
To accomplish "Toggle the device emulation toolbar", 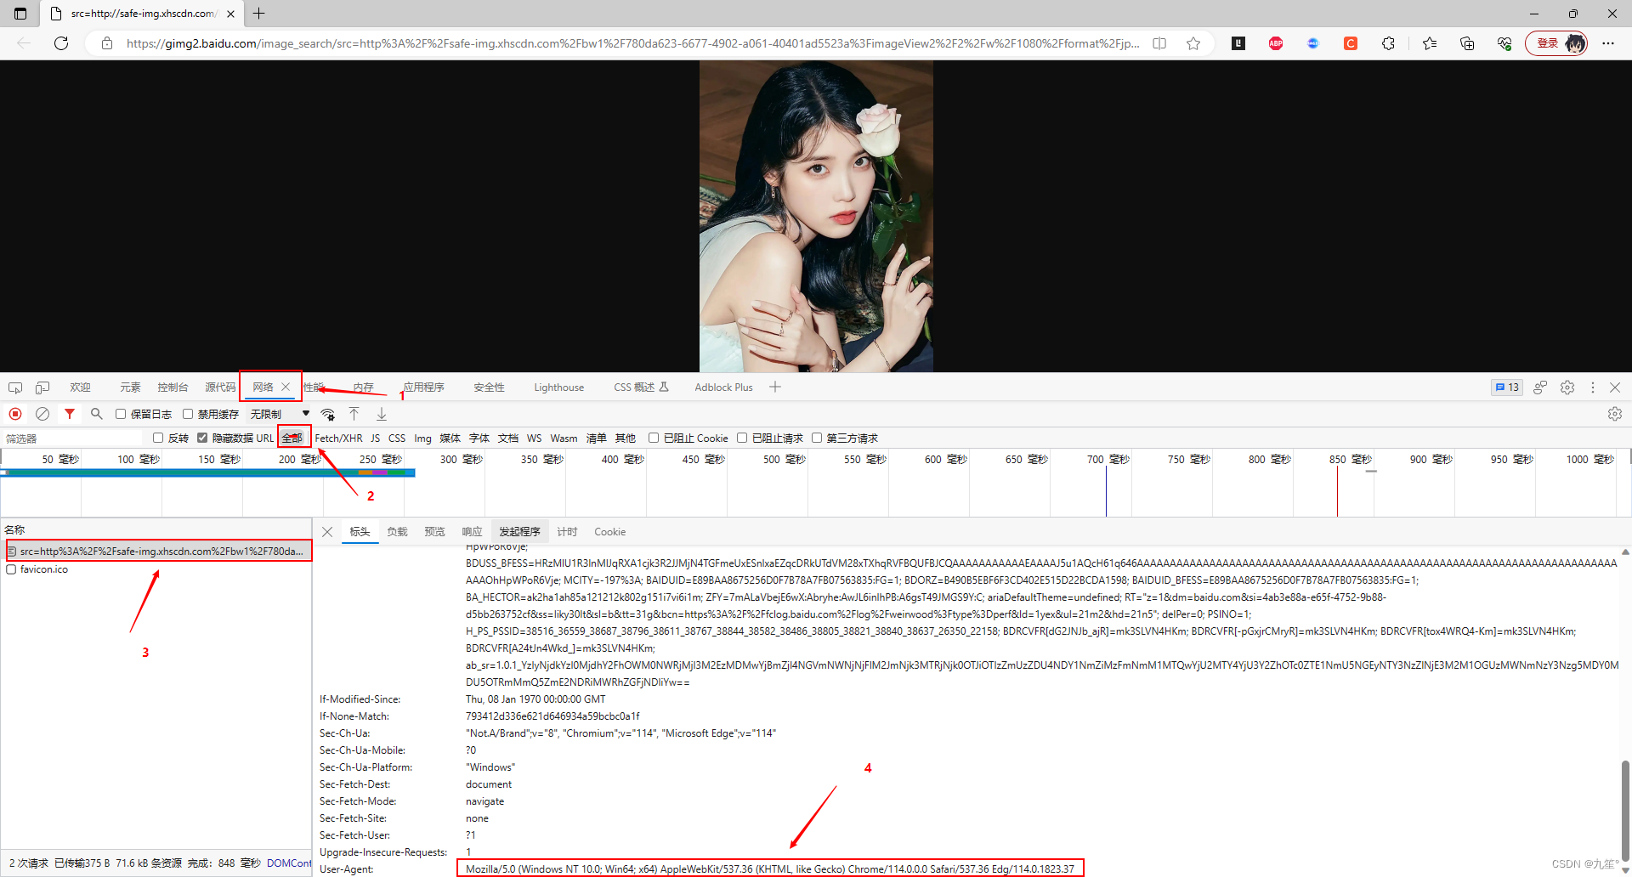I will coord(42,388).
